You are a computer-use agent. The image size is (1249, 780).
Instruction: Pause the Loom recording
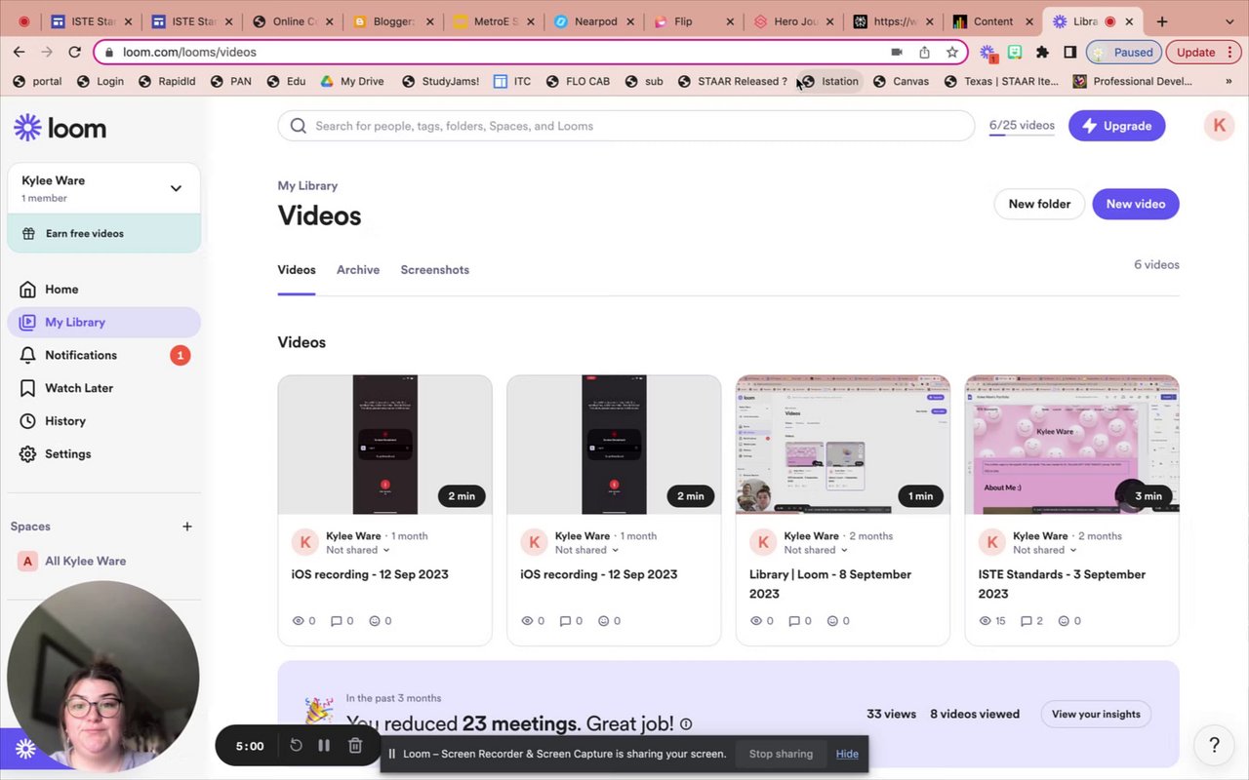[324, 746]
